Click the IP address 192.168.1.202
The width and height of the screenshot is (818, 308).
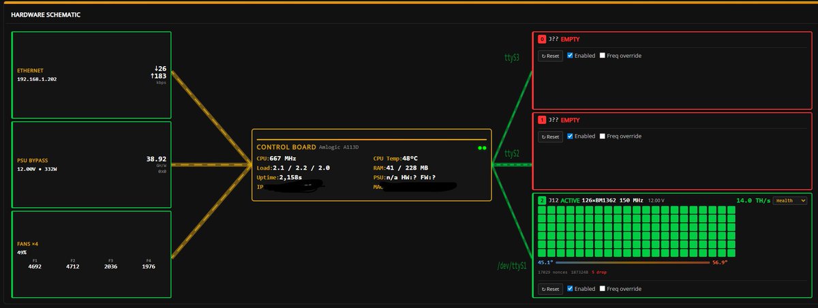click(x=37, y=79)
